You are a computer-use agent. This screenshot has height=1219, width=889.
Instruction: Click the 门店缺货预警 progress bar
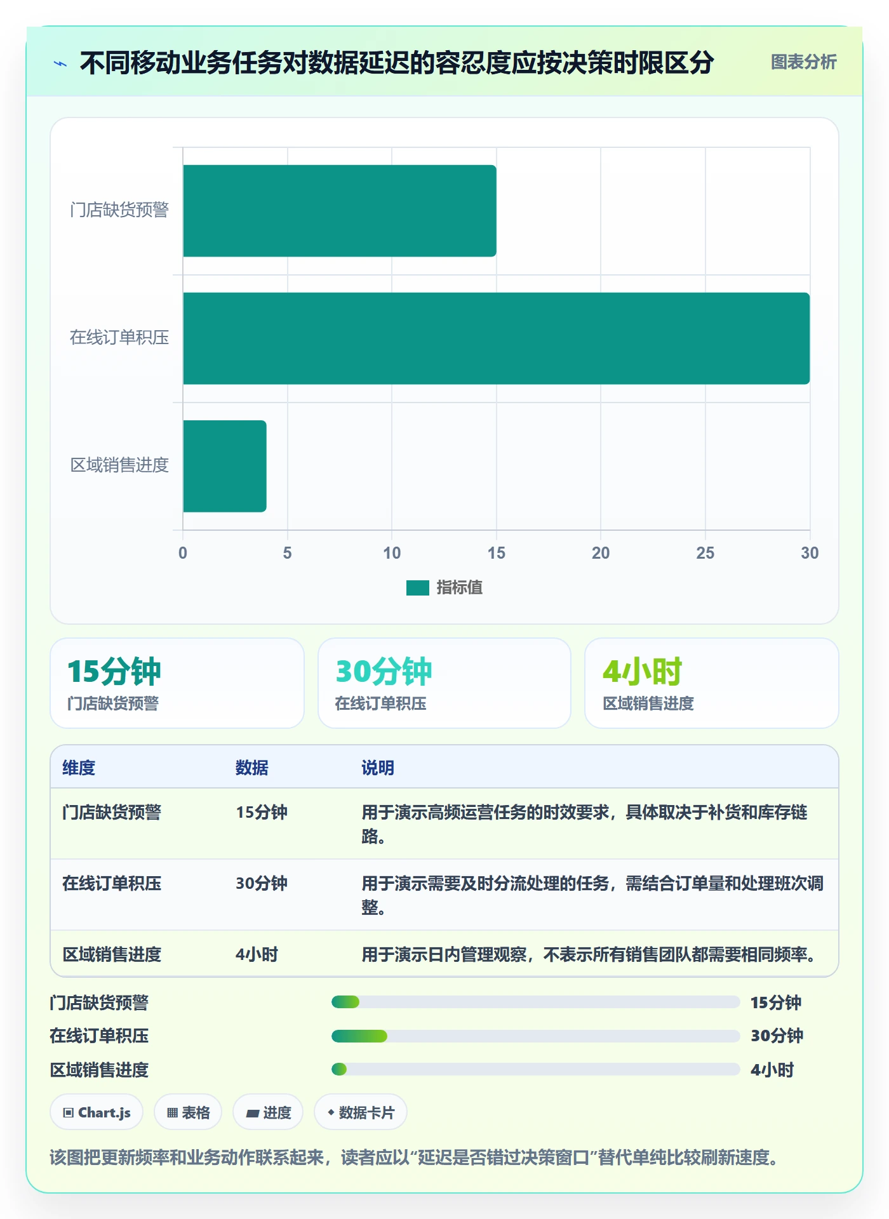click(536, 1003)
